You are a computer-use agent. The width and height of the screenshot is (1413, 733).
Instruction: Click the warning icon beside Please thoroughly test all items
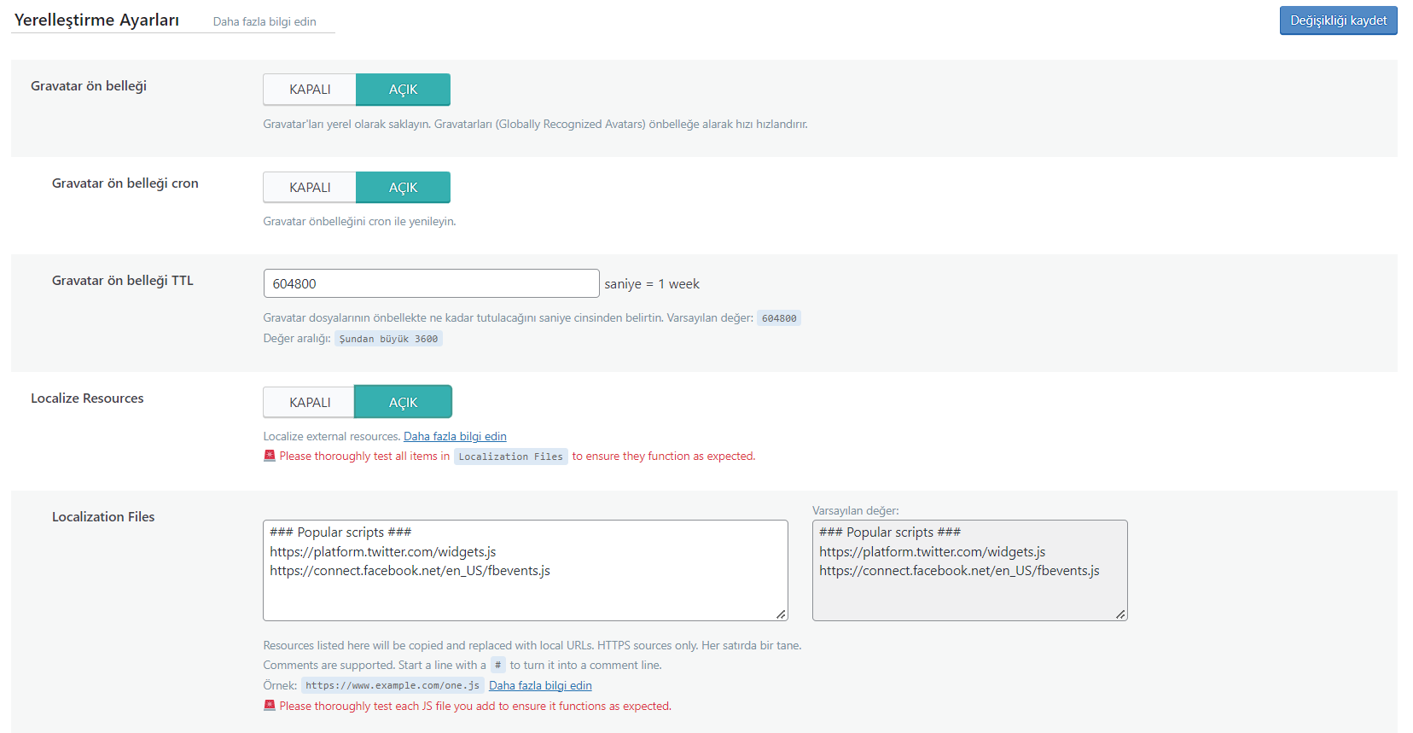(x=270, y=456)
